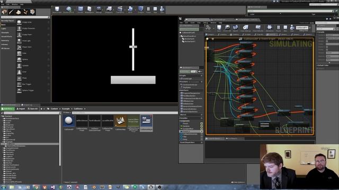Select white sphere asset thumbnail
Screen dimensions: 339x190
[69, 121]
